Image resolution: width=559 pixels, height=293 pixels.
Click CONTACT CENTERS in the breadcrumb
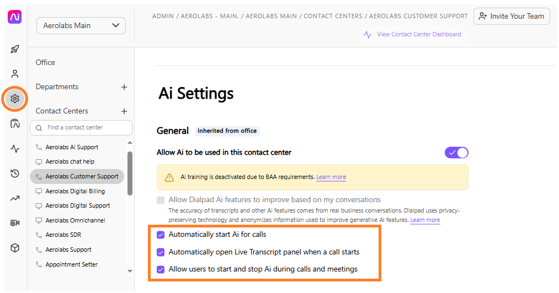(x=333, y=17)
